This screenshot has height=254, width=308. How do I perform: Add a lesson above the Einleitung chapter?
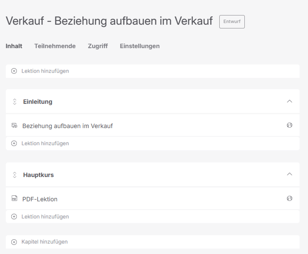pos(153,71)
